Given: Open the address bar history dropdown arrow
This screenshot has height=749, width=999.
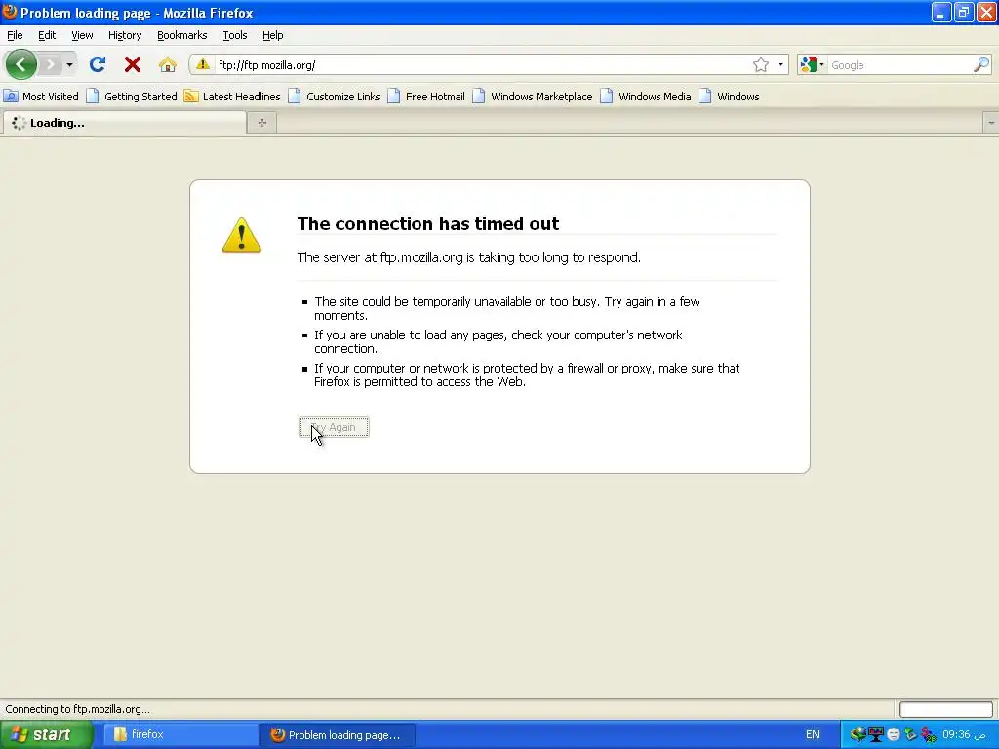Looking at the screenshot, I should coord(781,64).
